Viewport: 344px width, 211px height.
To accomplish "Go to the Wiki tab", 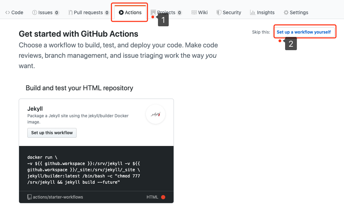I will [200, 12].
